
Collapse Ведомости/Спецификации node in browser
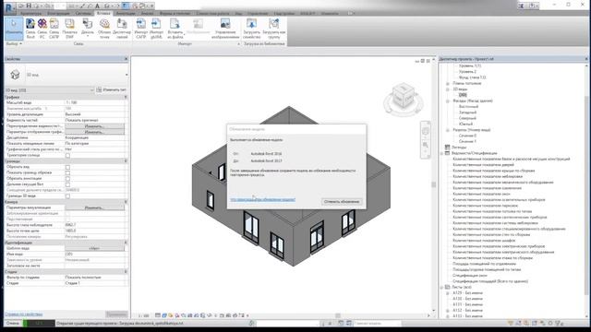tap(441, 153)
